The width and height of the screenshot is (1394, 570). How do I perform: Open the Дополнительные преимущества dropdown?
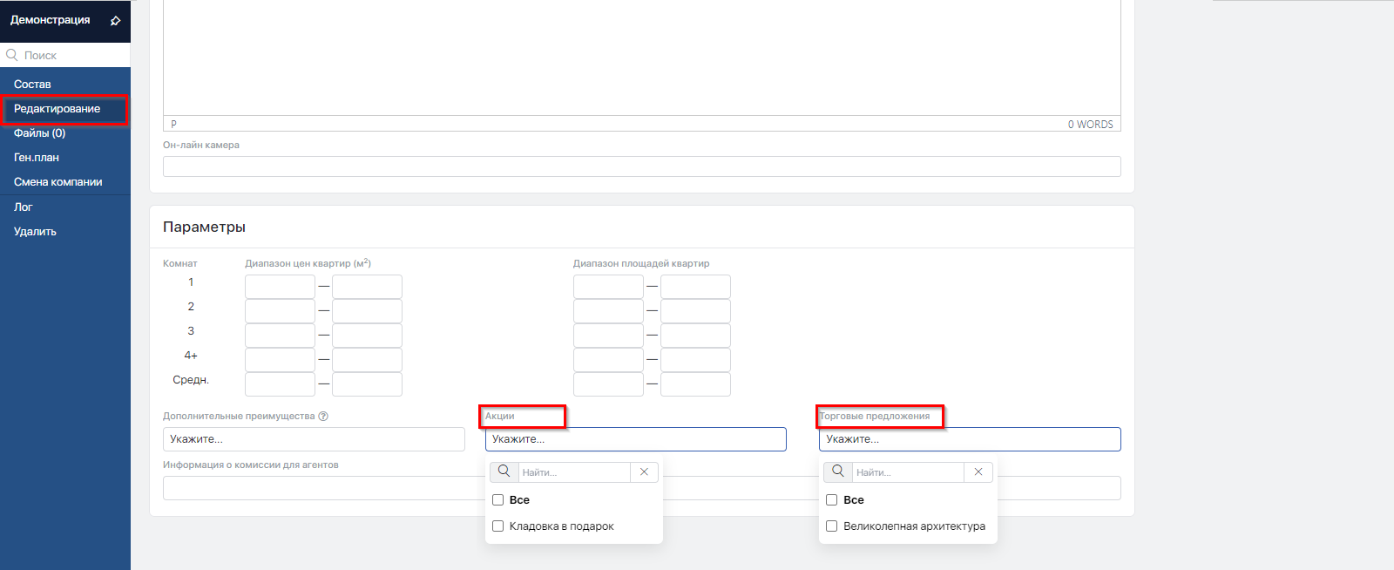coord(314,439)
